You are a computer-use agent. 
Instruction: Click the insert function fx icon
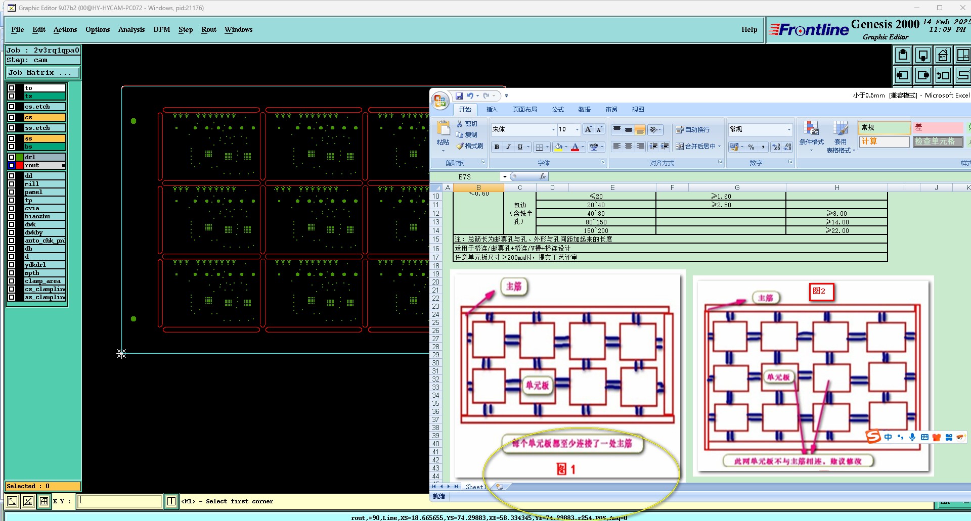[x=542, y=176]
